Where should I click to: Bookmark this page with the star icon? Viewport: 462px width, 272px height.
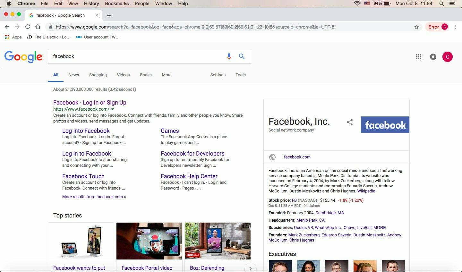(x=417, y=27)
